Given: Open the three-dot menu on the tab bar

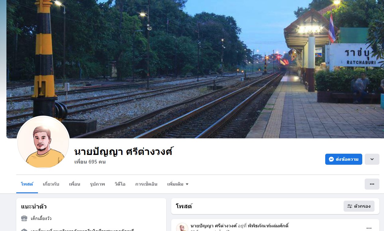Looking at the screenshot, I should [372, 184].
